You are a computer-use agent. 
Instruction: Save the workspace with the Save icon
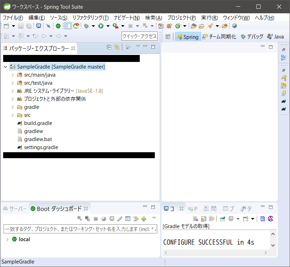tap(21, 26)
